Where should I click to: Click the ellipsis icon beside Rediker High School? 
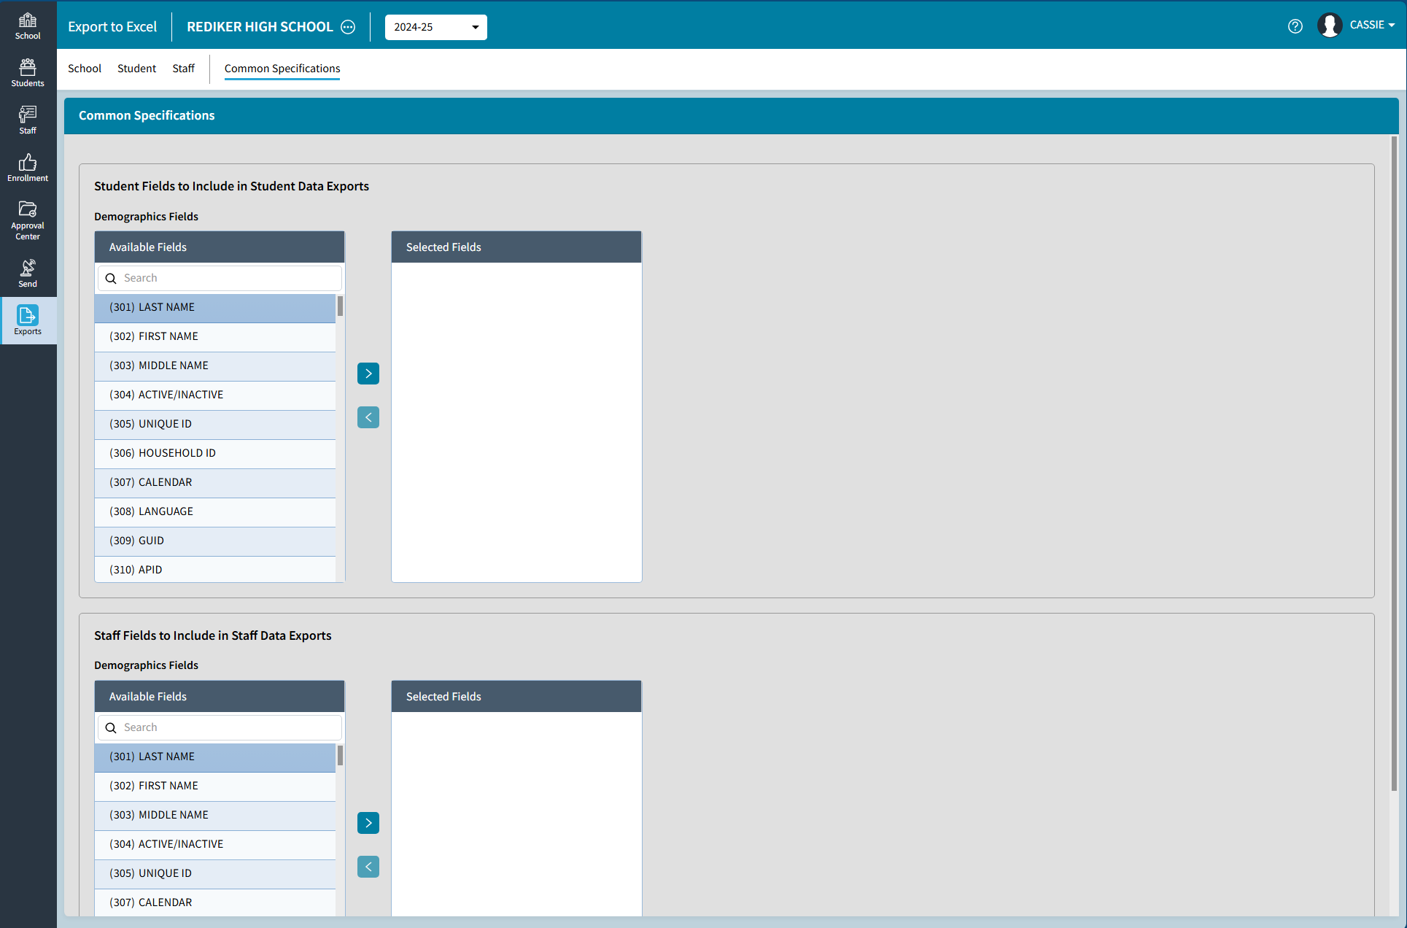click(x=349, y=27)
